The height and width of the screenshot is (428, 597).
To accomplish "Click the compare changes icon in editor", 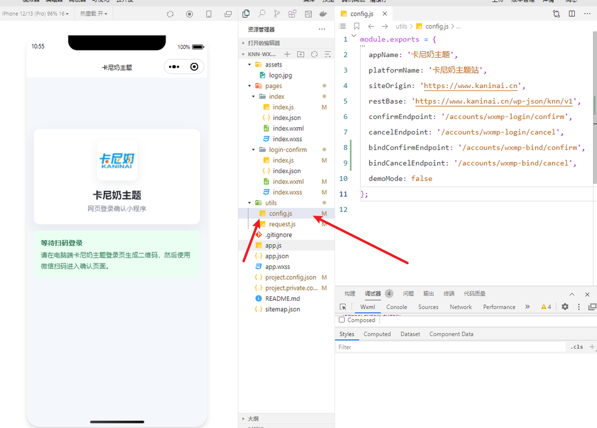I will [556, 14].
